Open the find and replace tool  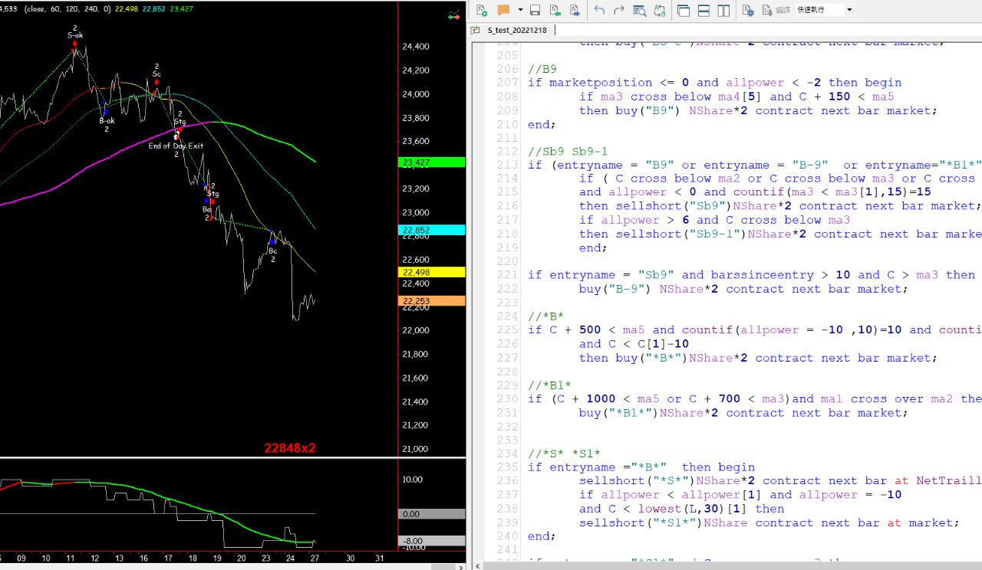[x=660, y=10]
